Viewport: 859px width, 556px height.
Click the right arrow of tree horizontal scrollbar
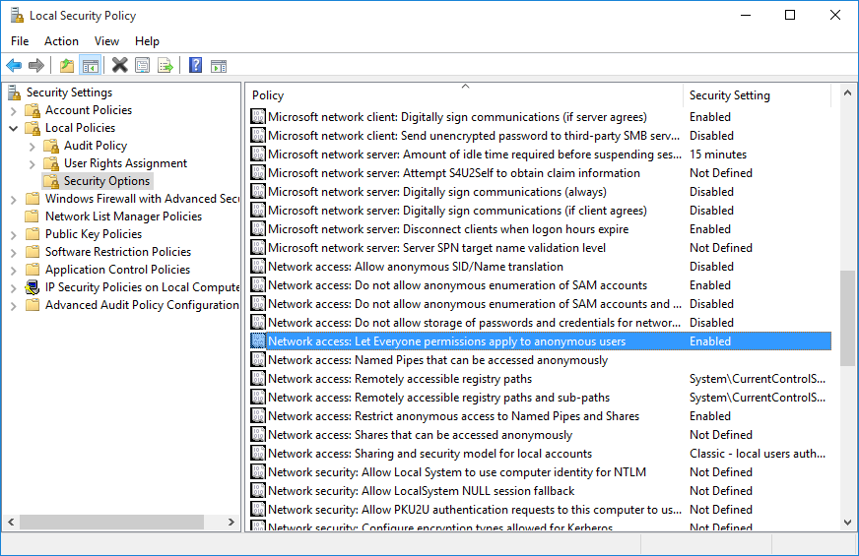[231, 523]
